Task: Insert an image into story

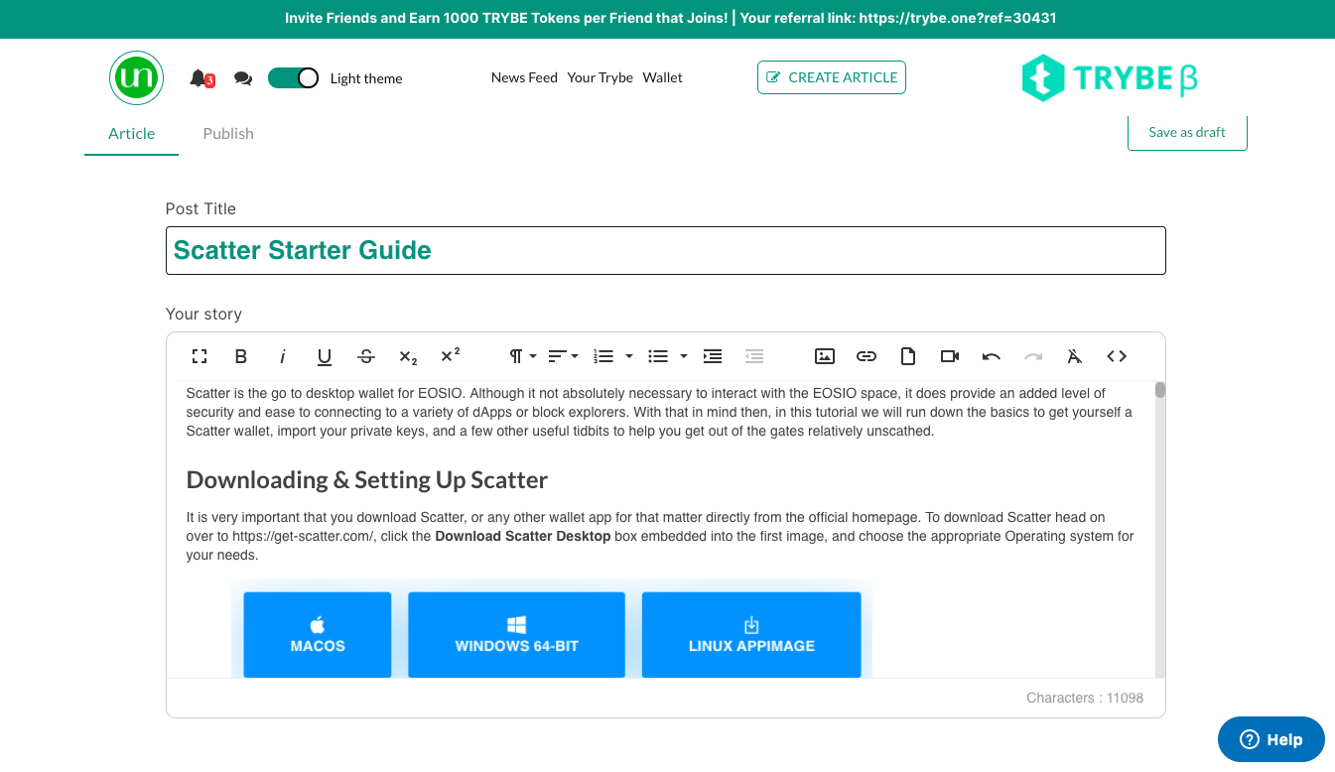Action: pyautogui.click(x=825, y=356)
